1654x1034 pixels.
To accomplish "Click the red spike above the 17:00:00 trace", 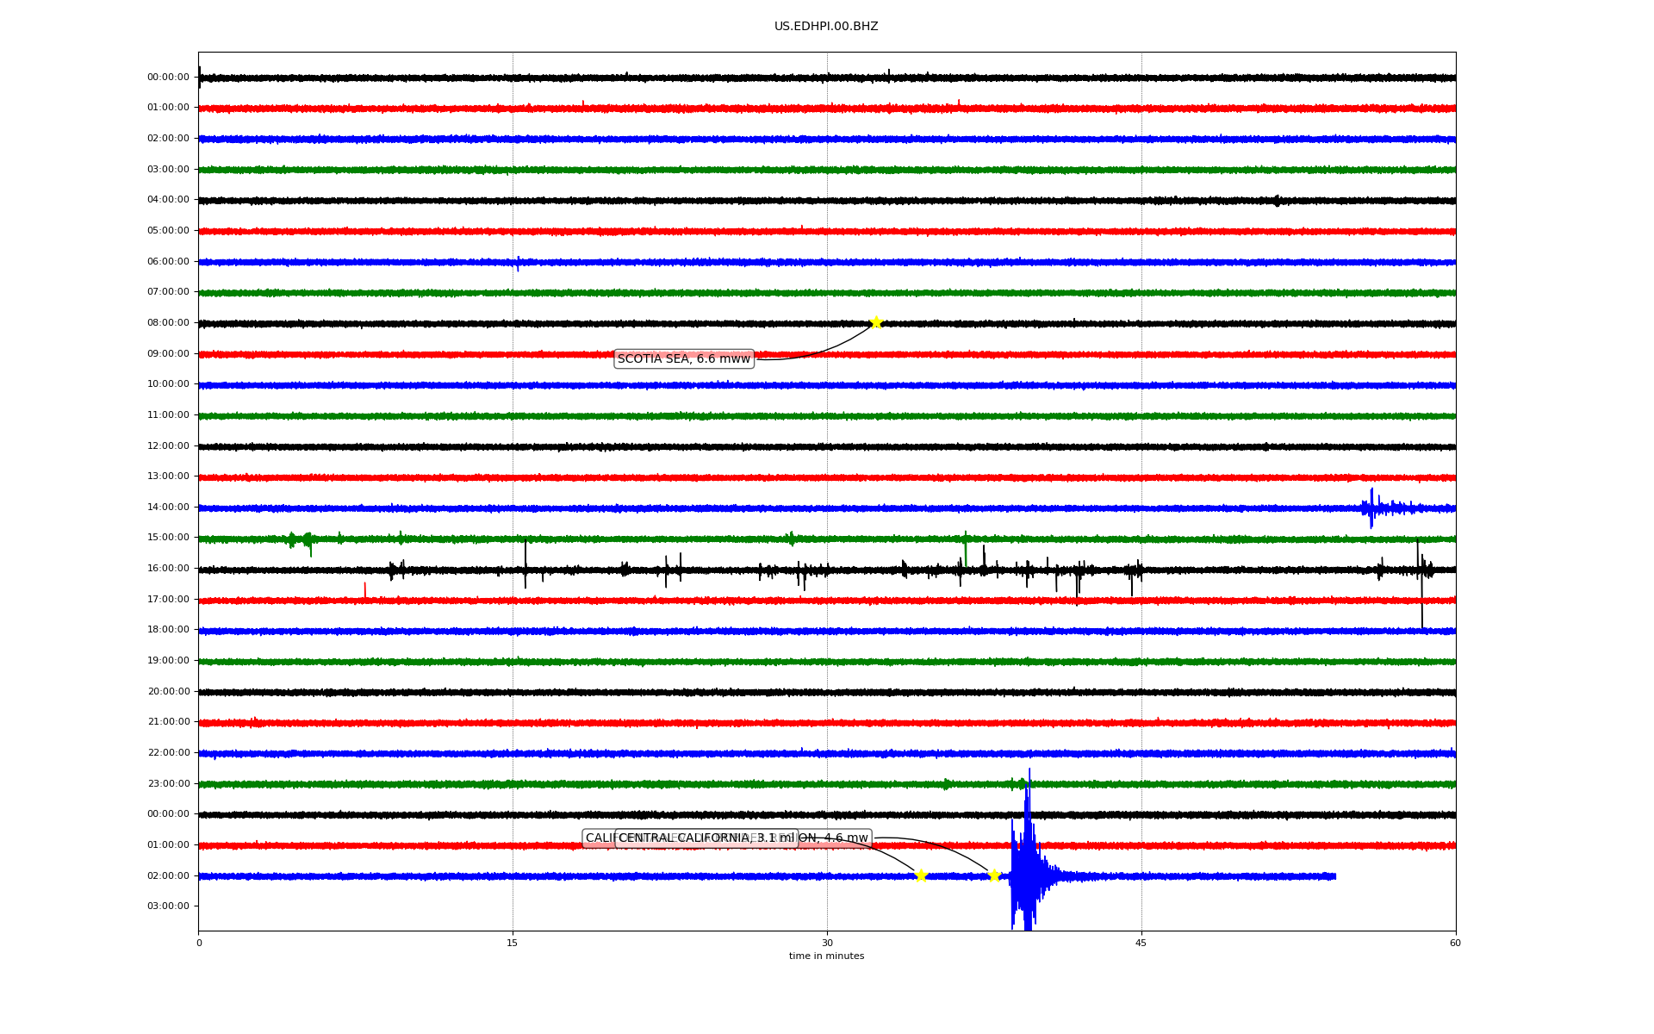I will click(364, 589).
